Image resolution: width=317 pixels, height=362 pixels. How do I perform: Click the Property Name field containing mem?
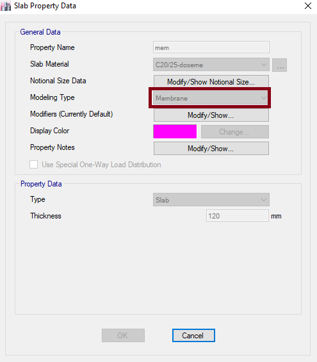211,47
